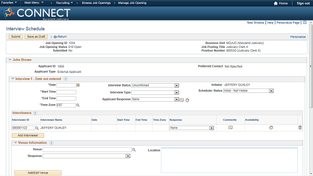Check interviewer Availability clock icon

coord(271,128)
